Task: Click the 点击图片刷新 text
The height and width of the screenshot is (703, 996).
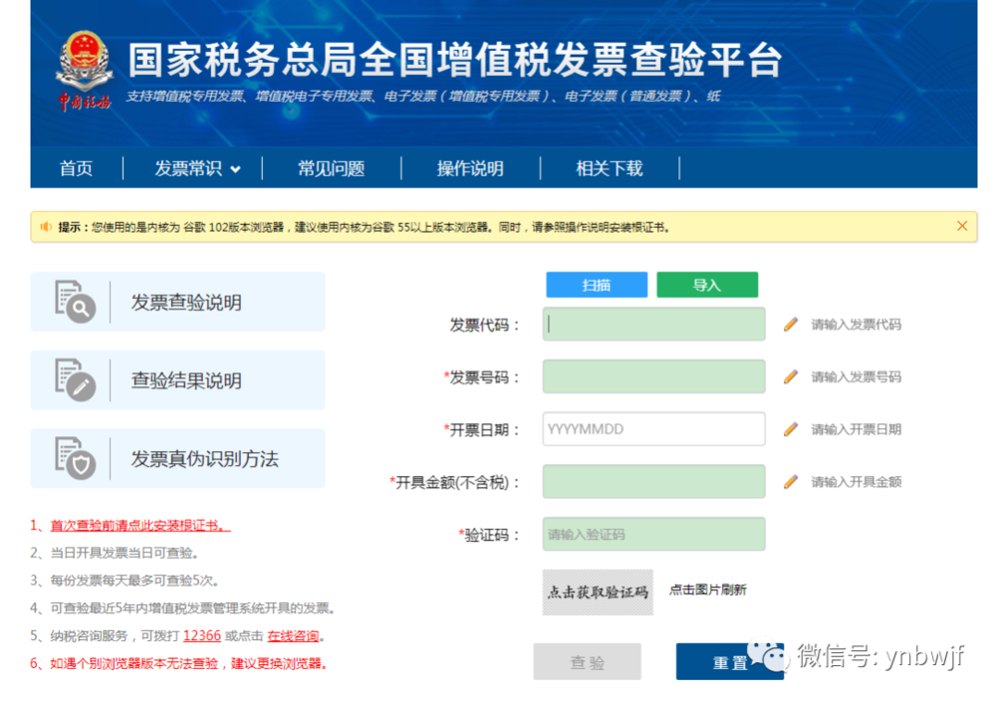Action: click(x=707, y=589)
